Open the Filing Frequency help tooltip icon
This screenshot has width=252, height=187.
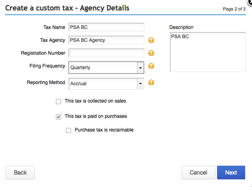pyautogui.click(x=151, y=66)
